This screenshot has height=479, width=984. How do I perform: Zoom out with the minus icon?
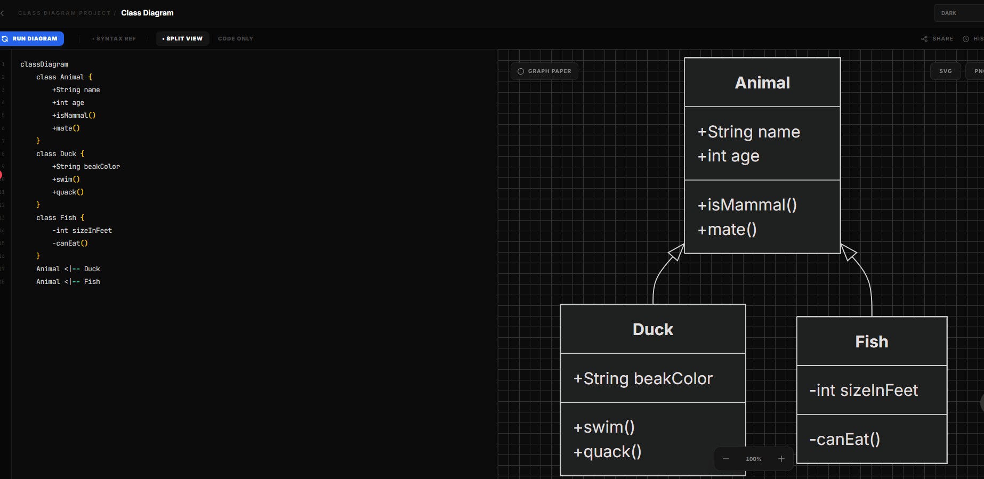(x=726, y=459)
